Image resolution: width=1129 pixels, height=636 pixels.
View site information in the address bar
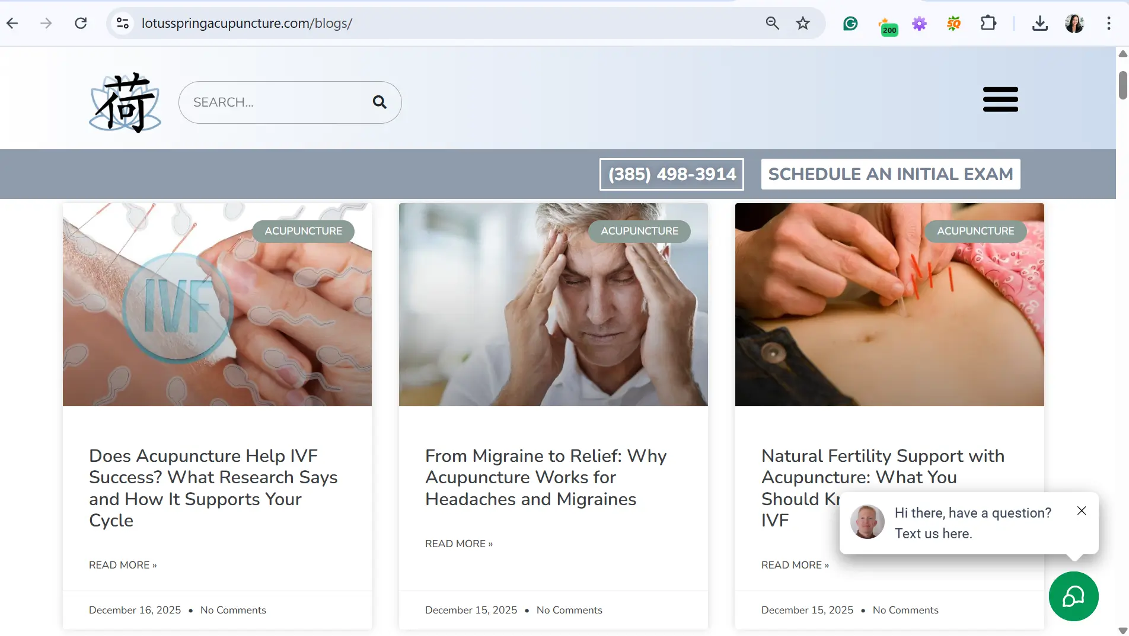[123, 23]
